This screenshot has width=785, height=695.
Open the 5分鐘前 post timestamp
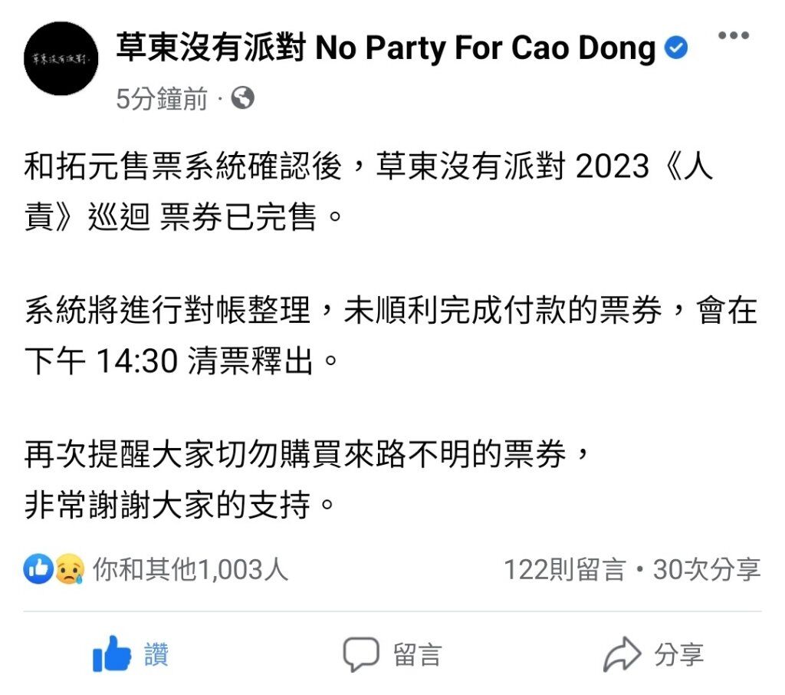coord(162,98)
